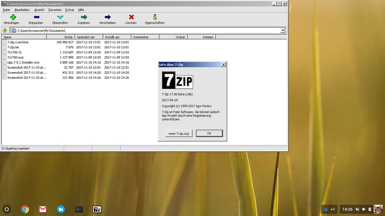The height and width of the screenshot is (216, 385).
Task: Select the 7-Zip.cxarchive file name
Action: coord(18,42)
